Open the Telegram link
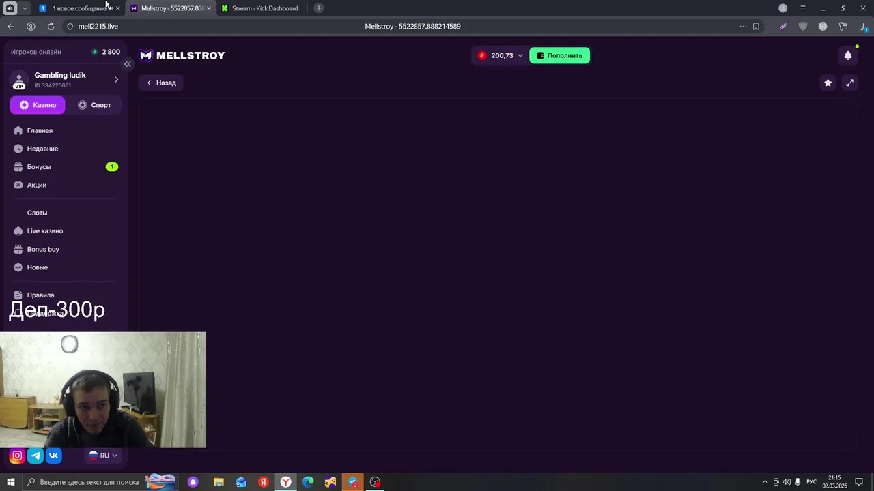Viewport: 874px width, 491px height. pos(36,456)
